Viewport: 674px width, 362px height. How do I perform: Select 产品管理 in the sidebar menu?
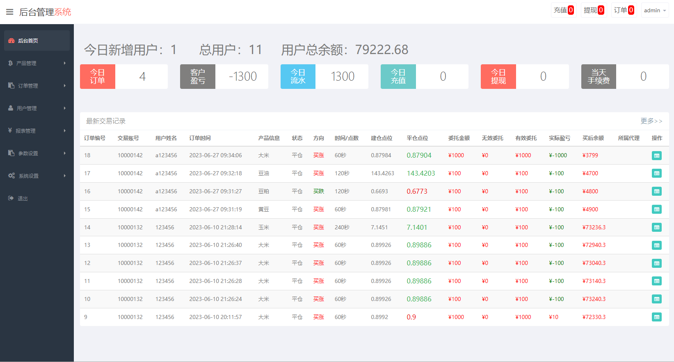pyautogui.click(x=26, y=63)
